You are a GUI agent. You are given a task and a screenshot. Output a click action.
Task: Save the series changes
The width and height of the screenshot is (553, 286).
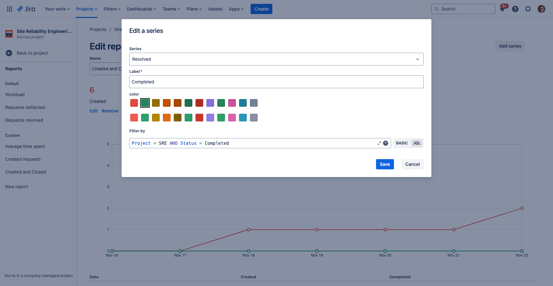[x=385, y=164]
